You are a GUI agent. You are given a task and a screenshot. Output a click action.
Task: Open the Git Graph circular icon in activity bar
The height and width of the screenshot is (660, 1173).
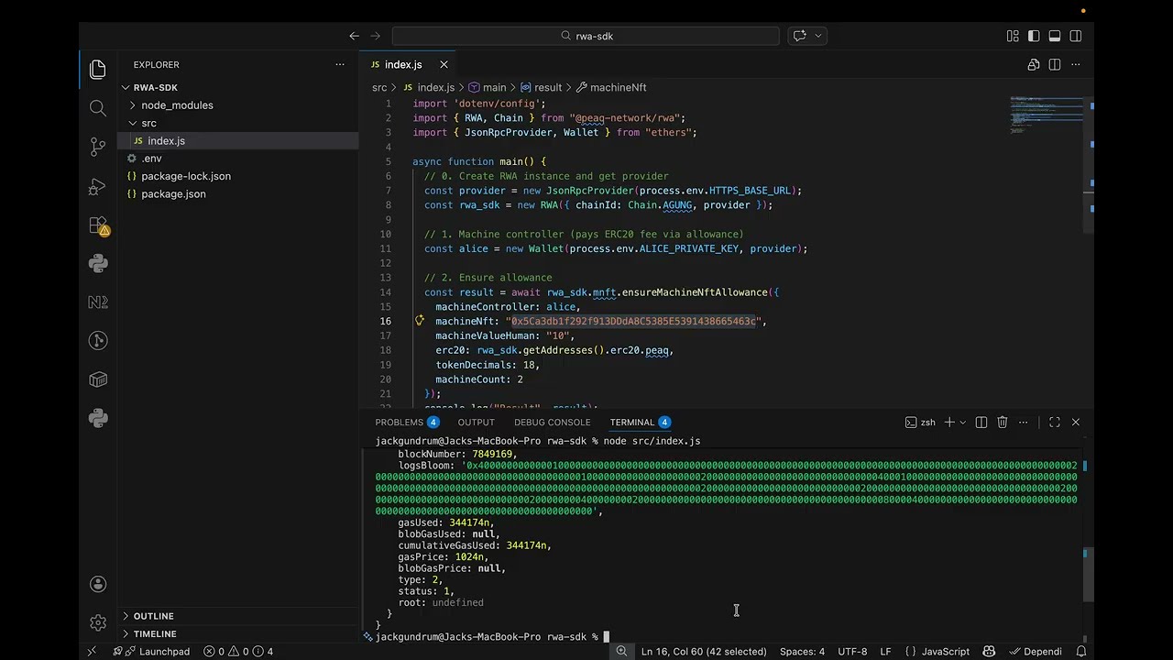98,341
